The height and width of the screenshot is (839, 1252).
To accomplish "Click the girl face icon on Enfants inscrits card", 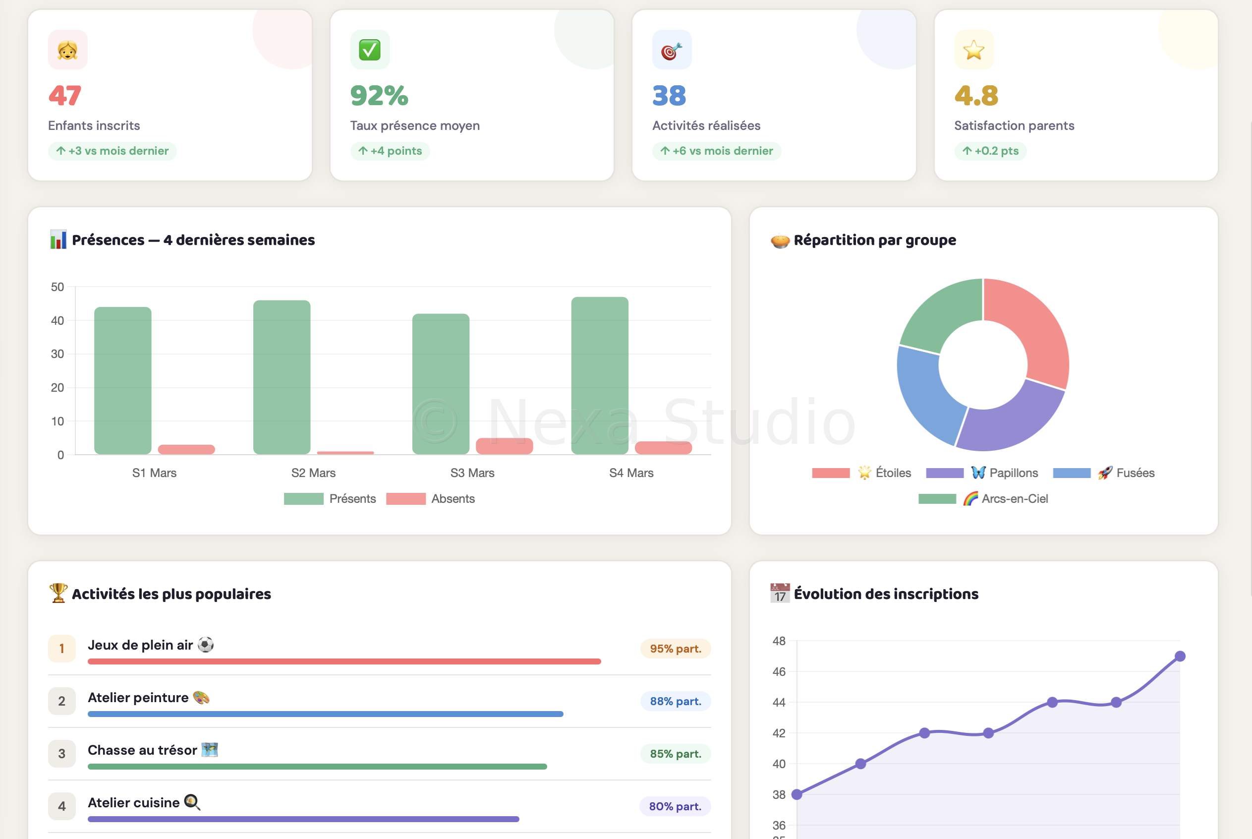I will tap(68, 50).
